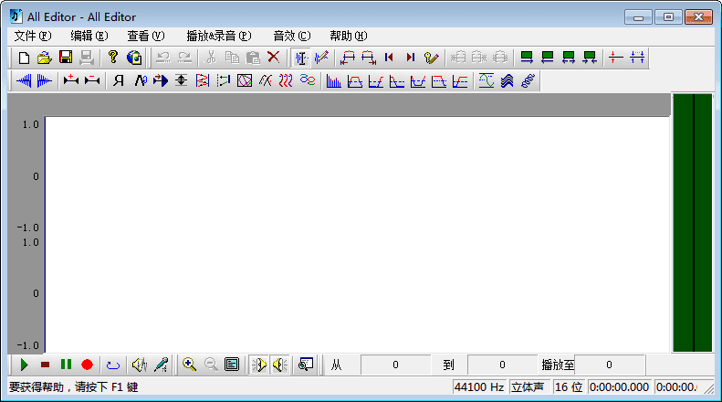Click the 44100 Hz status entry
The image size is (722, 402).
pyautogui.click(x=479, y=387)
